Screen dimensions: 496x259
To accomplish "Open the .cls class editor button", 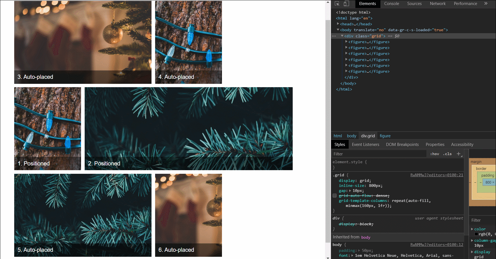I will click(x=447, y=154).
